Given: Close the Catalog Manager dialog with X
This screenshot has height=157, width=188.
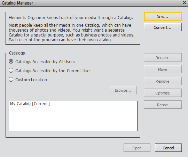Looking at the screenshot, I should point(185,3).
